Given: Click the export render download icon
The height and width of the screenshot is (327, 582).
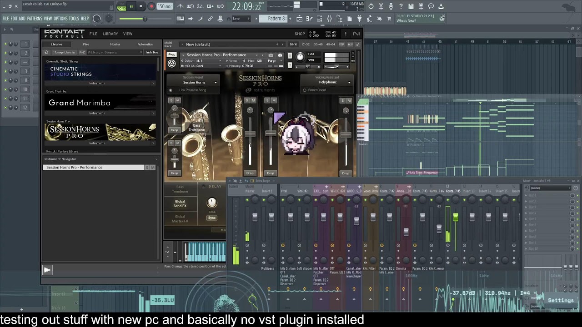Looking at the screenshot, I should tap(441, 6).
